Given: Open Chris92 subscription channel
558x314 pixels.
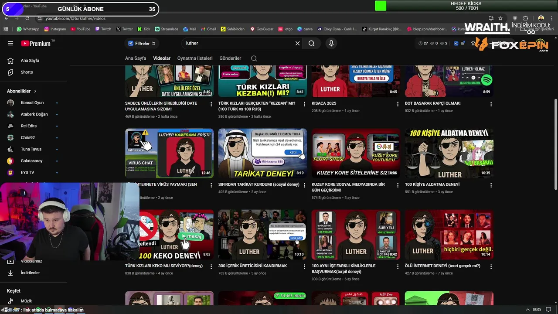Looking at the screenshot, I should (27, 137).
